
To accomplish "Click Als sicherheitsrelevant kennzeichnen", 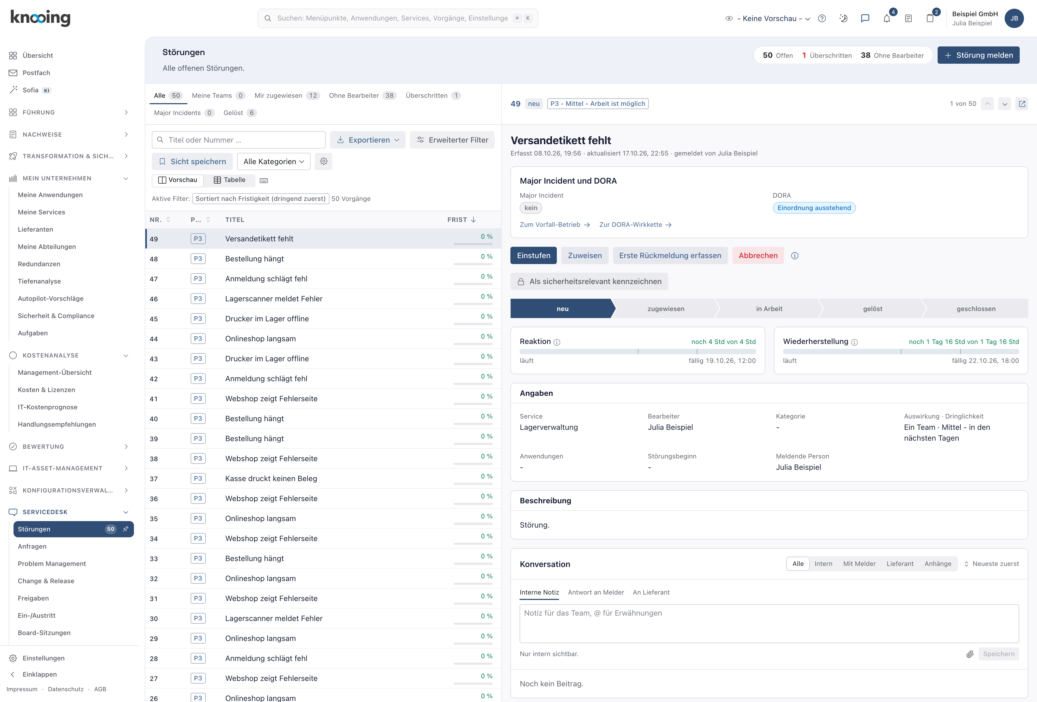I will click(x=589, y=281).
